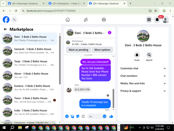Open more actions plus icon
The width and height of the screenshot is (174, 131).
pyautogui.click(x=67, y=116)
